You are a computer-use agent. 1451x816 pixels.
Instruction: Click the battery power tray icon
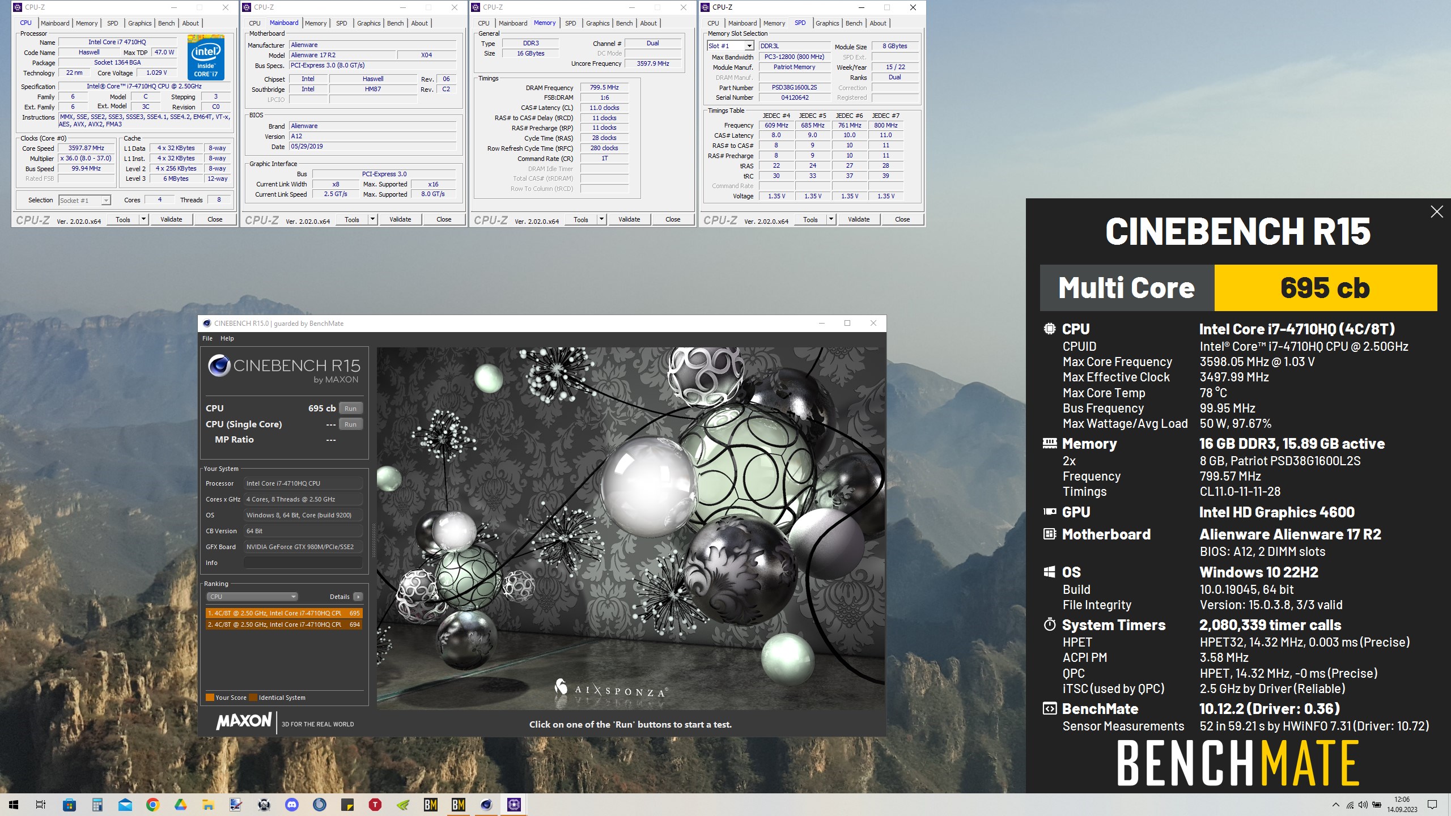(x=1376, y=805)
